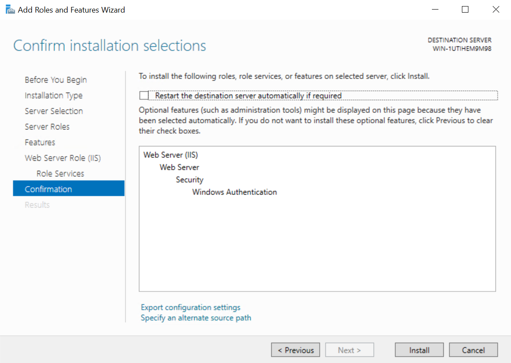
Task: Click Export configuration settings link
Action: [x=190, y=307]
